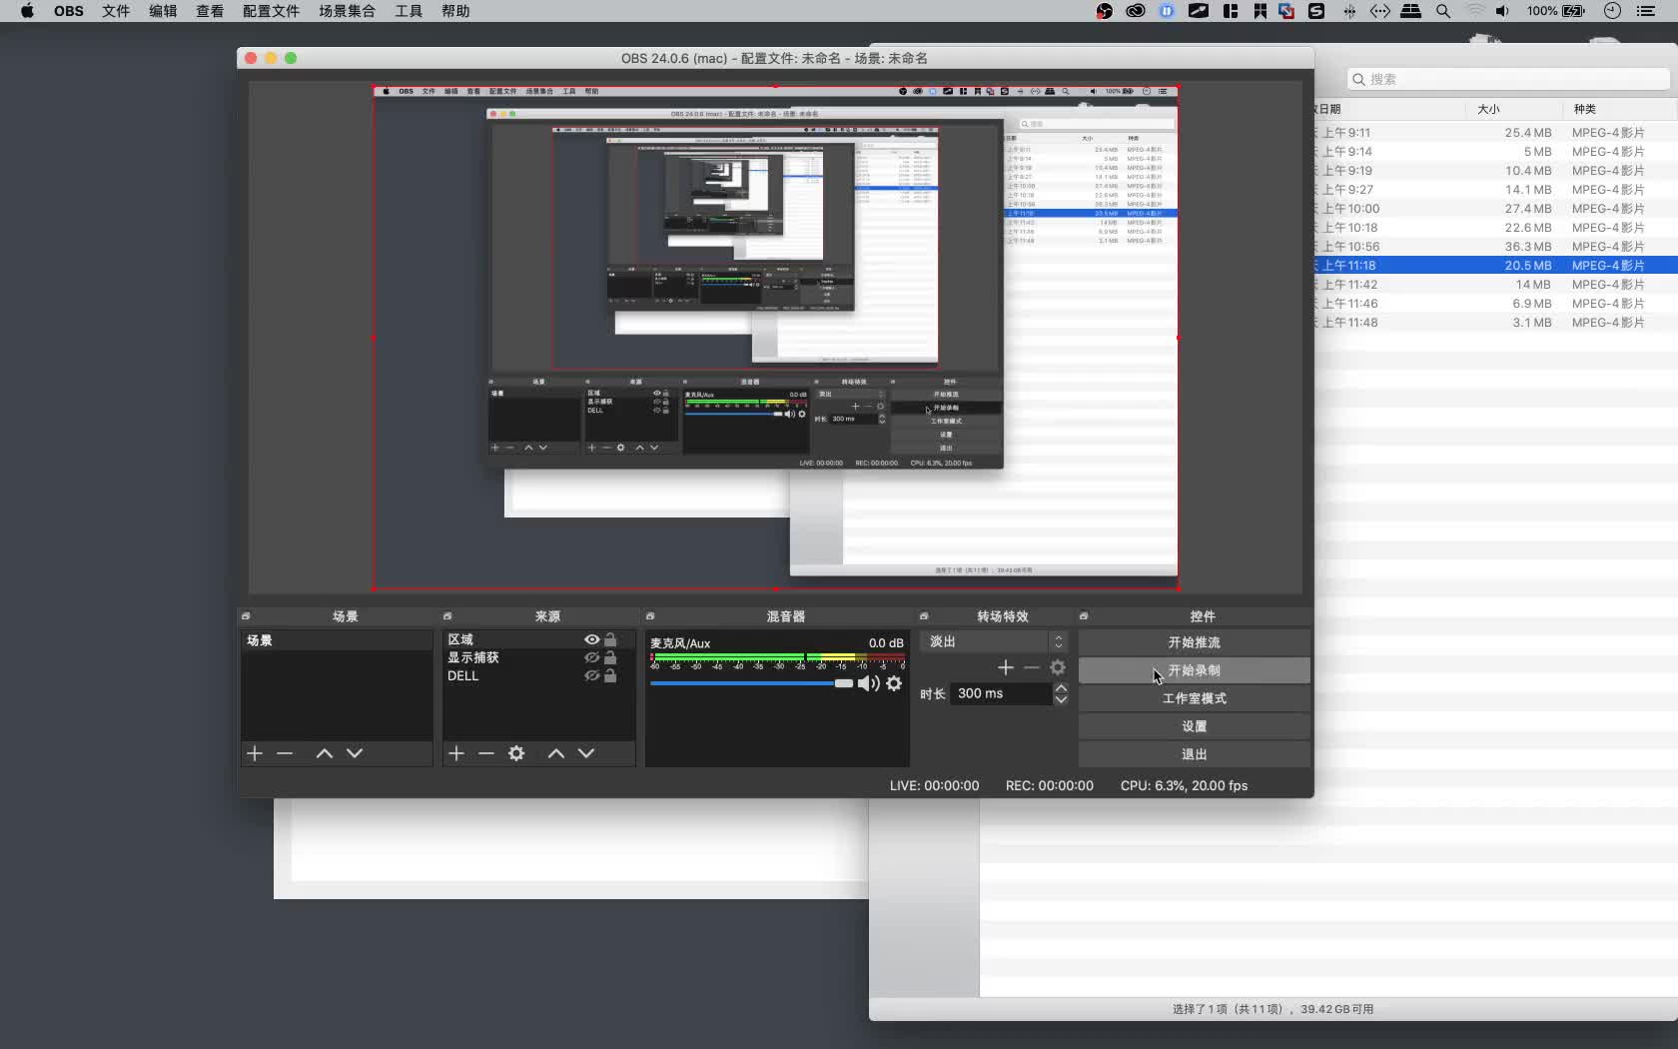Open 查看 menu
Screen dimensions: 1678x1049
210,11
